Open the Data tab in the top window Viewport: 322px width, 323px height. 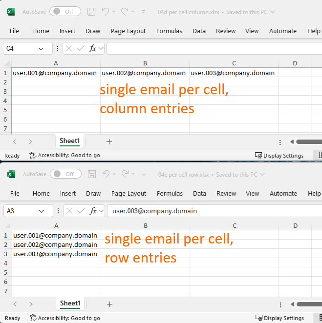(x=199, y=31)
